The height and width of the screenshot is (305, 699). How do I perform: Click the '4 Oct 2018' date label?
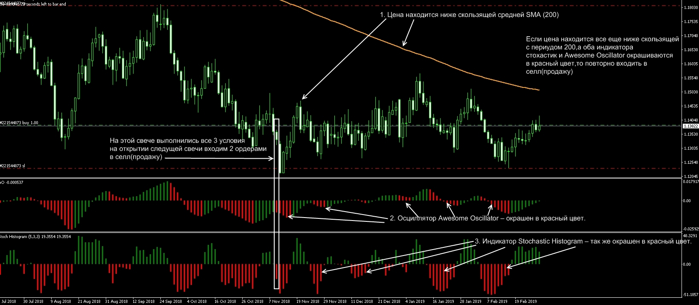197,302
